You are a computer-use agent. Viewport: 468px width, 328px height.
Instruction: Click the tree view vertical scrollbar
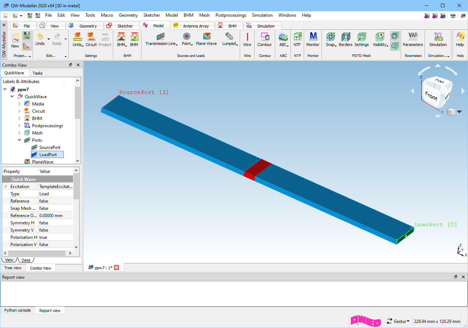pos(77,103)
